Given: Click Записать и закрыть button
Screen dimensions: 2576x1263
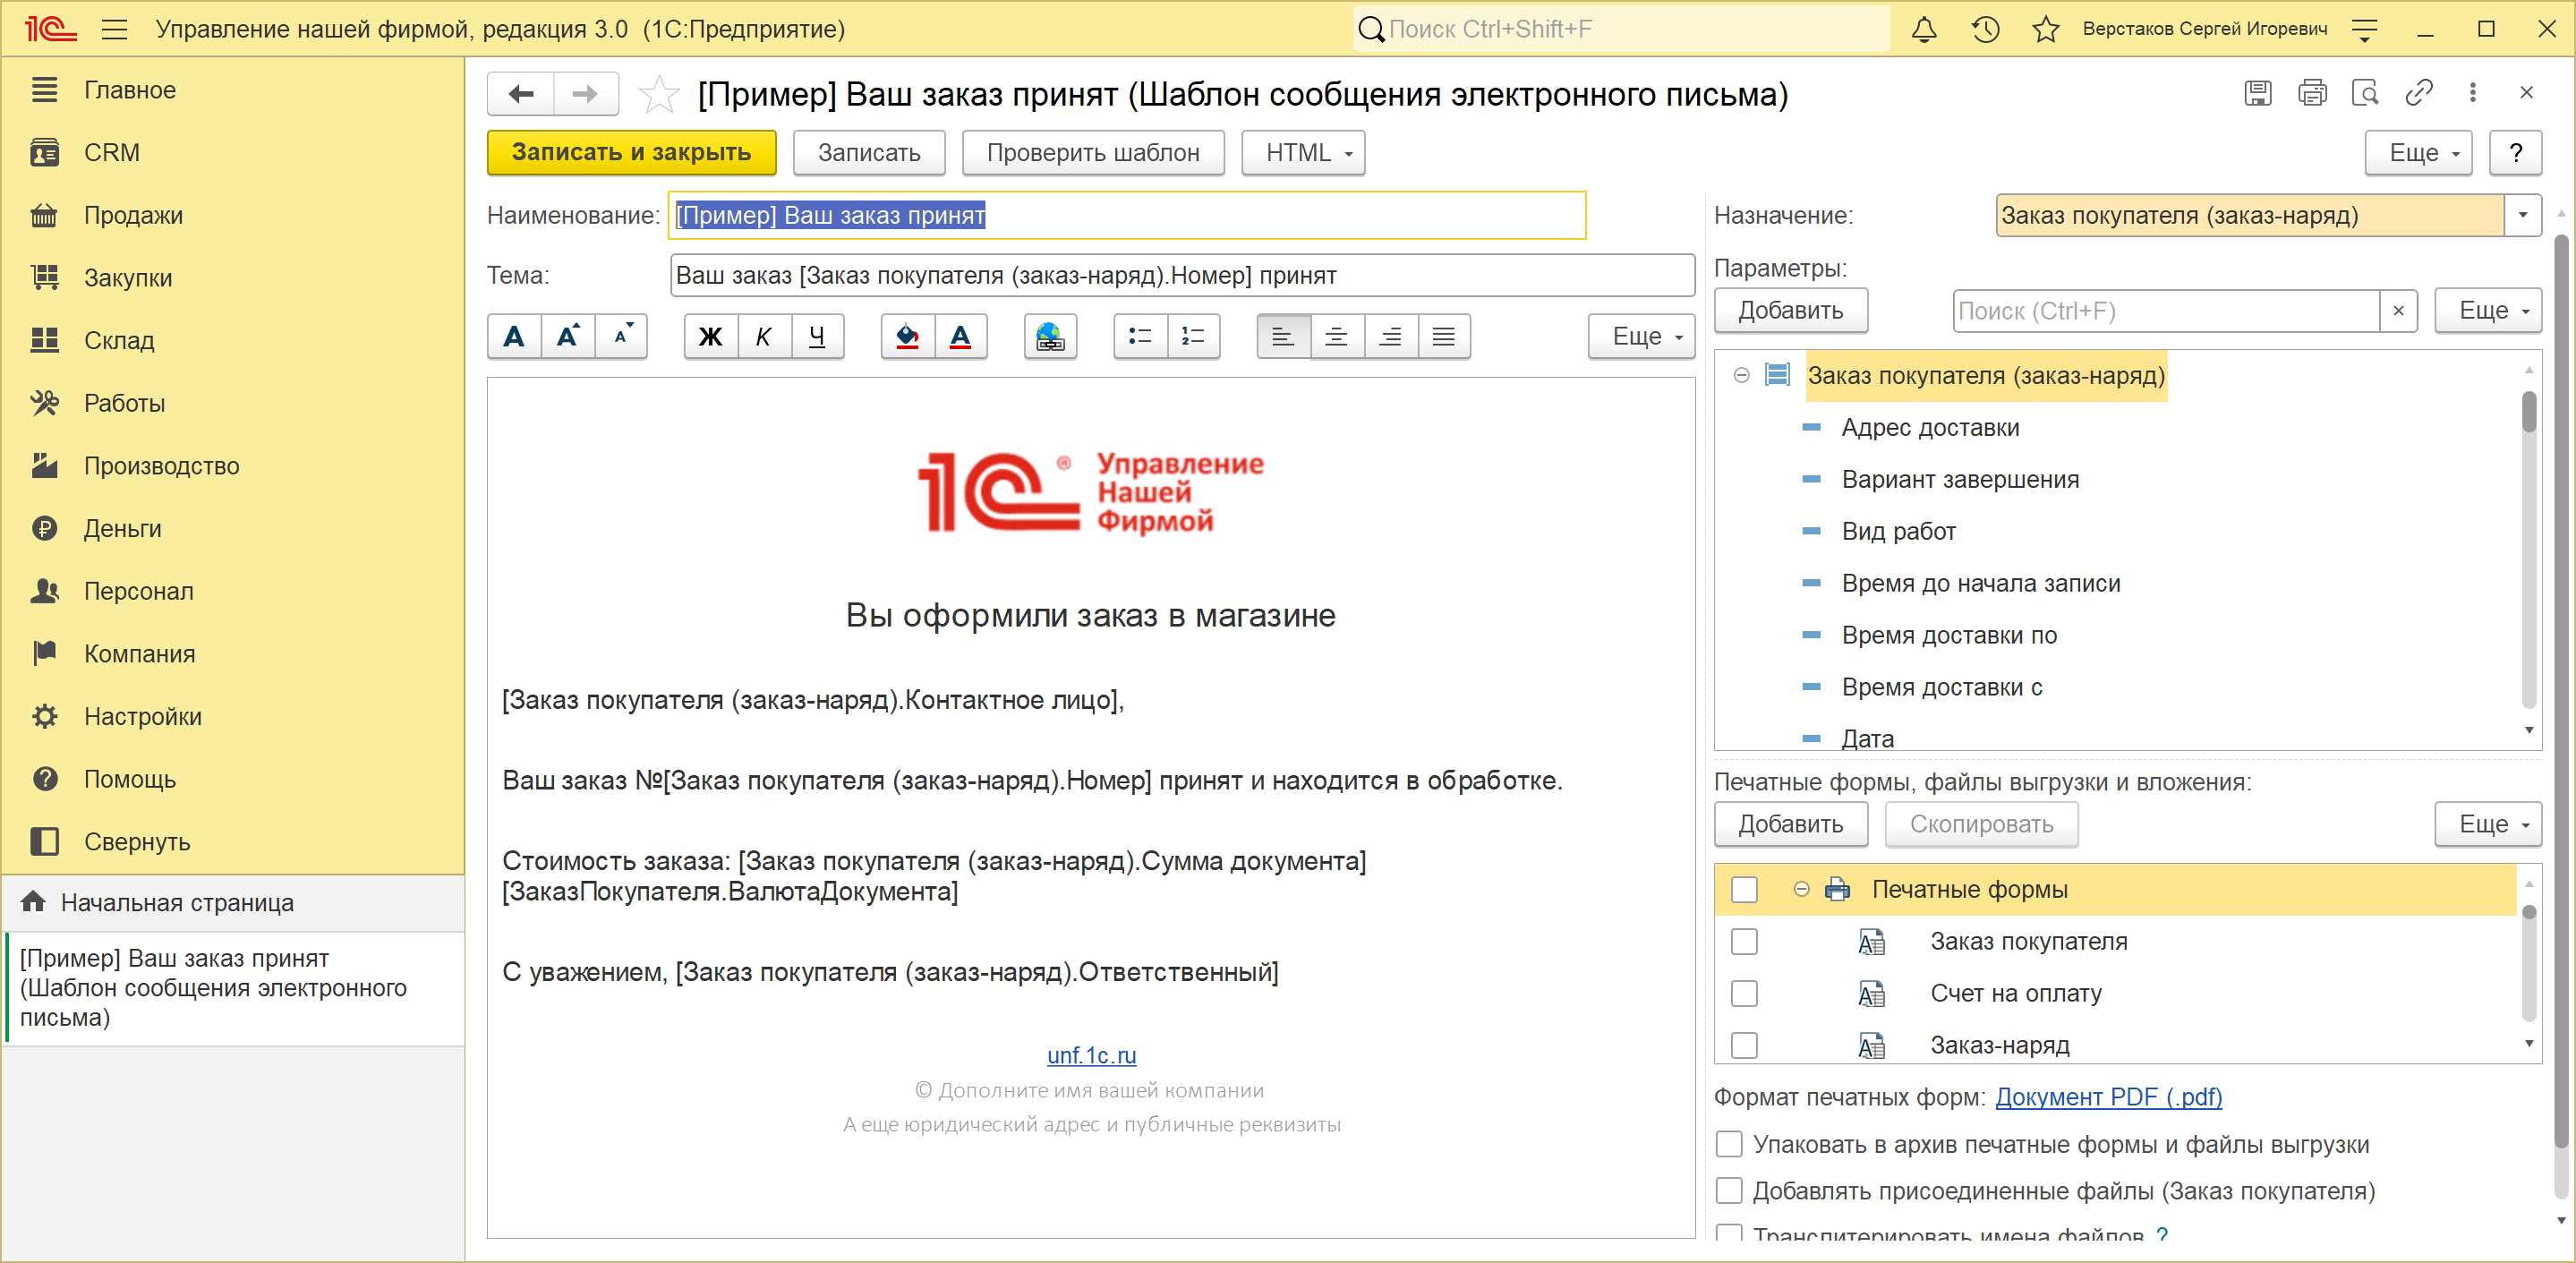Looking at the screenshot, I should (x=632, y=153).
